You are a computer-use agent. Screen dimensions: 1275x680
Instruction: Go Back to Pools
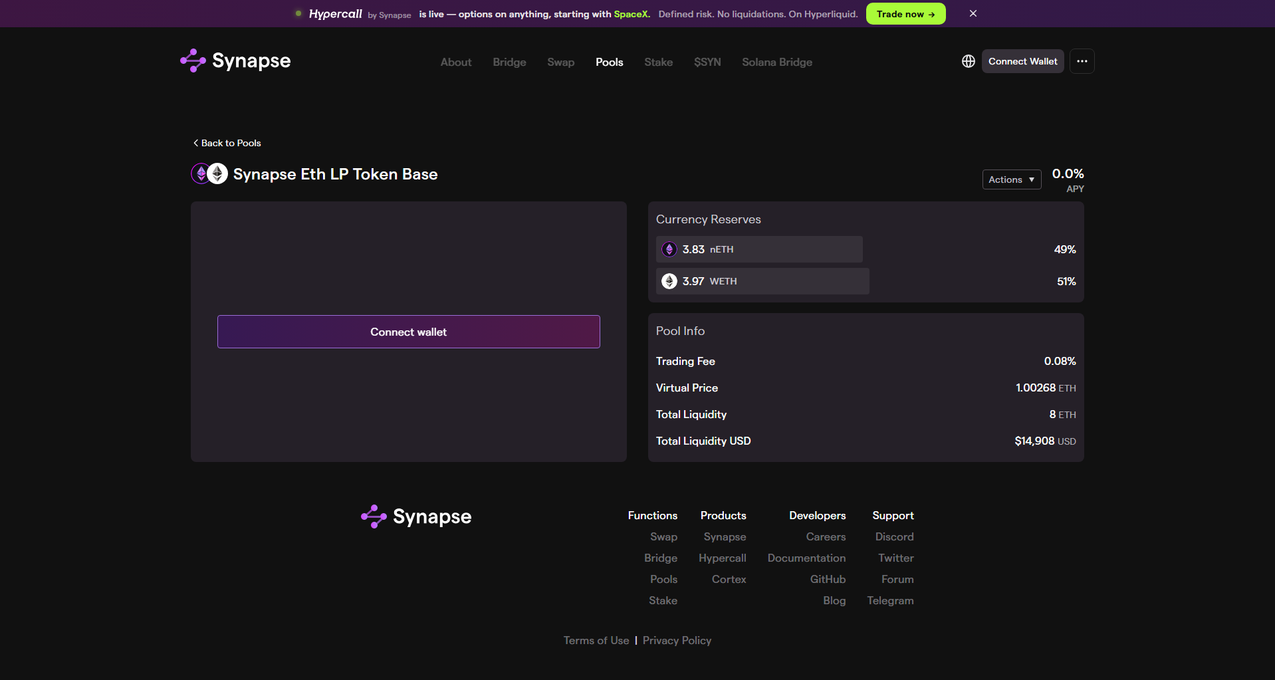pos(227,143)
